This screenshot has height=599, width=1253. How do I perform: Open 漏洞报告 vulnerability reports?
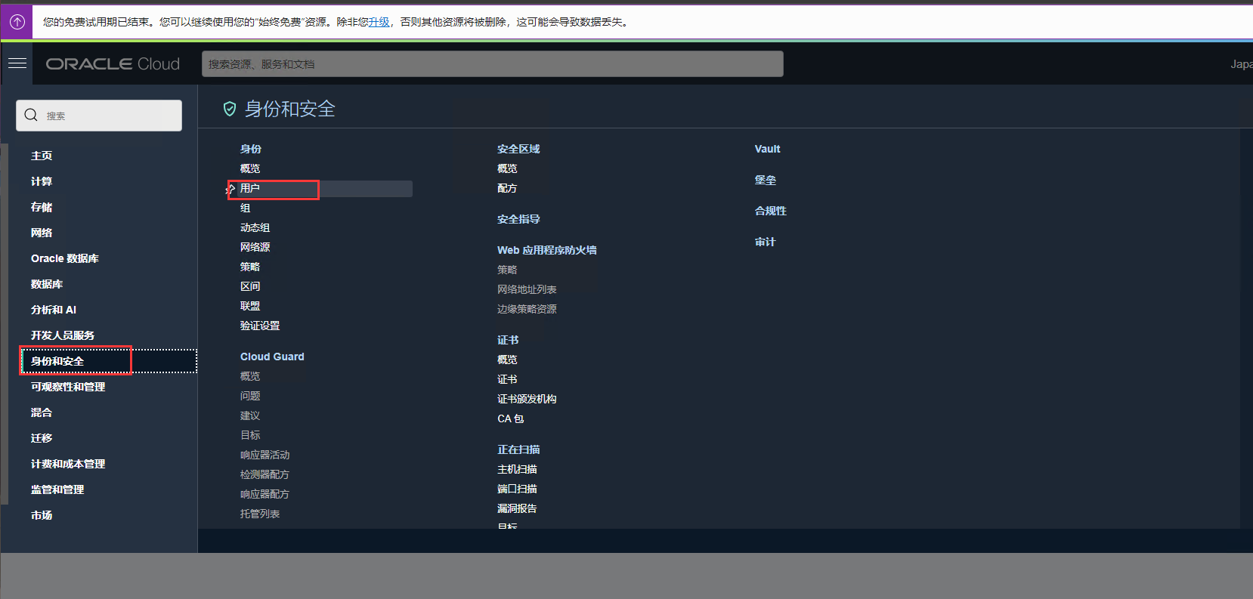click(x=517, y=508)
